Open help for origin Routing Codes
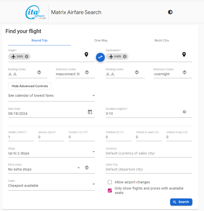Screen dimensions: 204x211 point(39,72)
